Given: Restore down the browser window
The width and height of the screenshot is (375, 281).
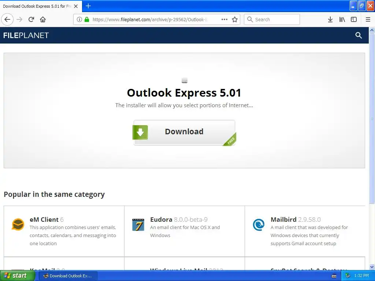Looking at the screenshot, I should pyautogui.click(x=361, y=6).
